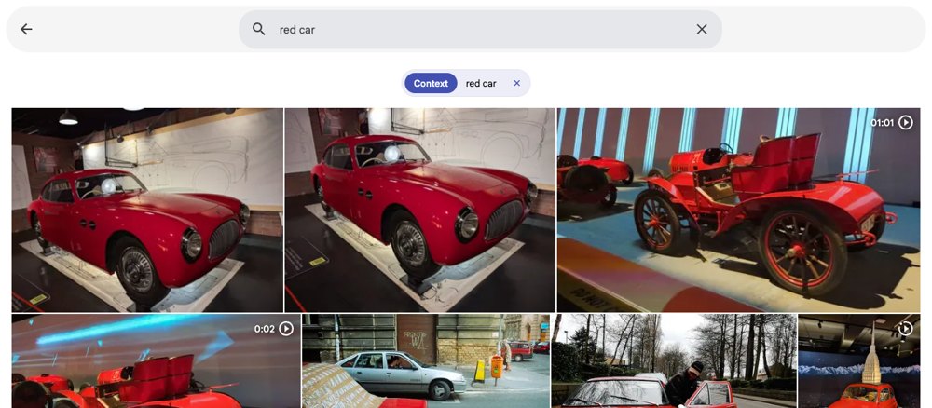The image size is (932, 408).
Task: Clear the search text with the X
Action: 702,29
